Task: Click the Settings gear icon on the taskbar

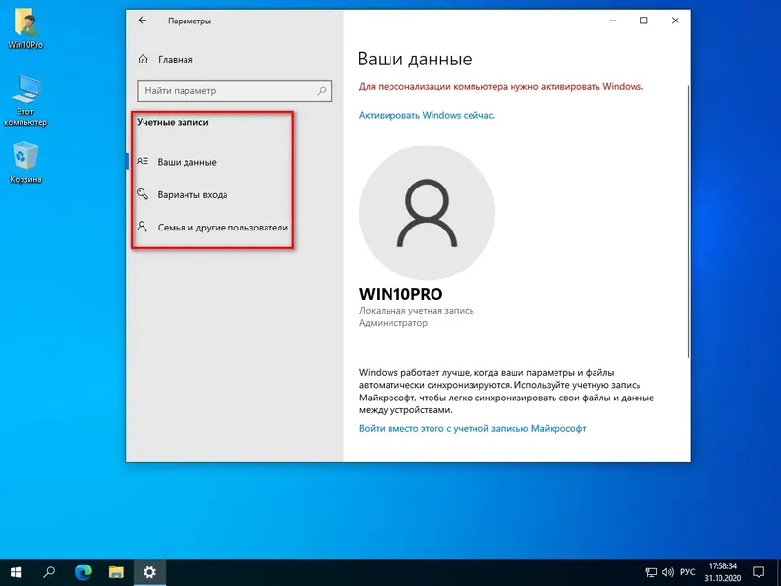Action: click(x=148, y=573)
